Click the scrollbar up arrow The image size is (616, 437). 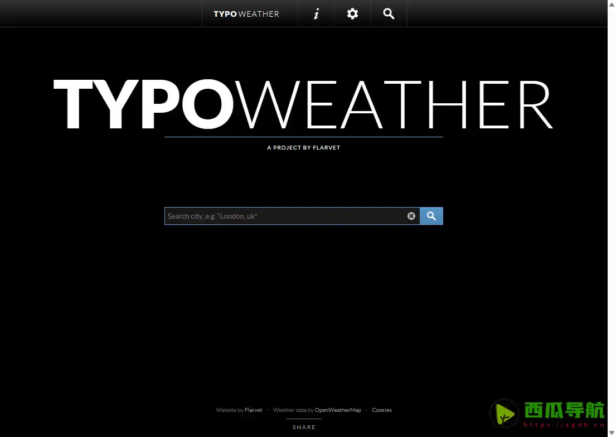click(x=612, y=4)
